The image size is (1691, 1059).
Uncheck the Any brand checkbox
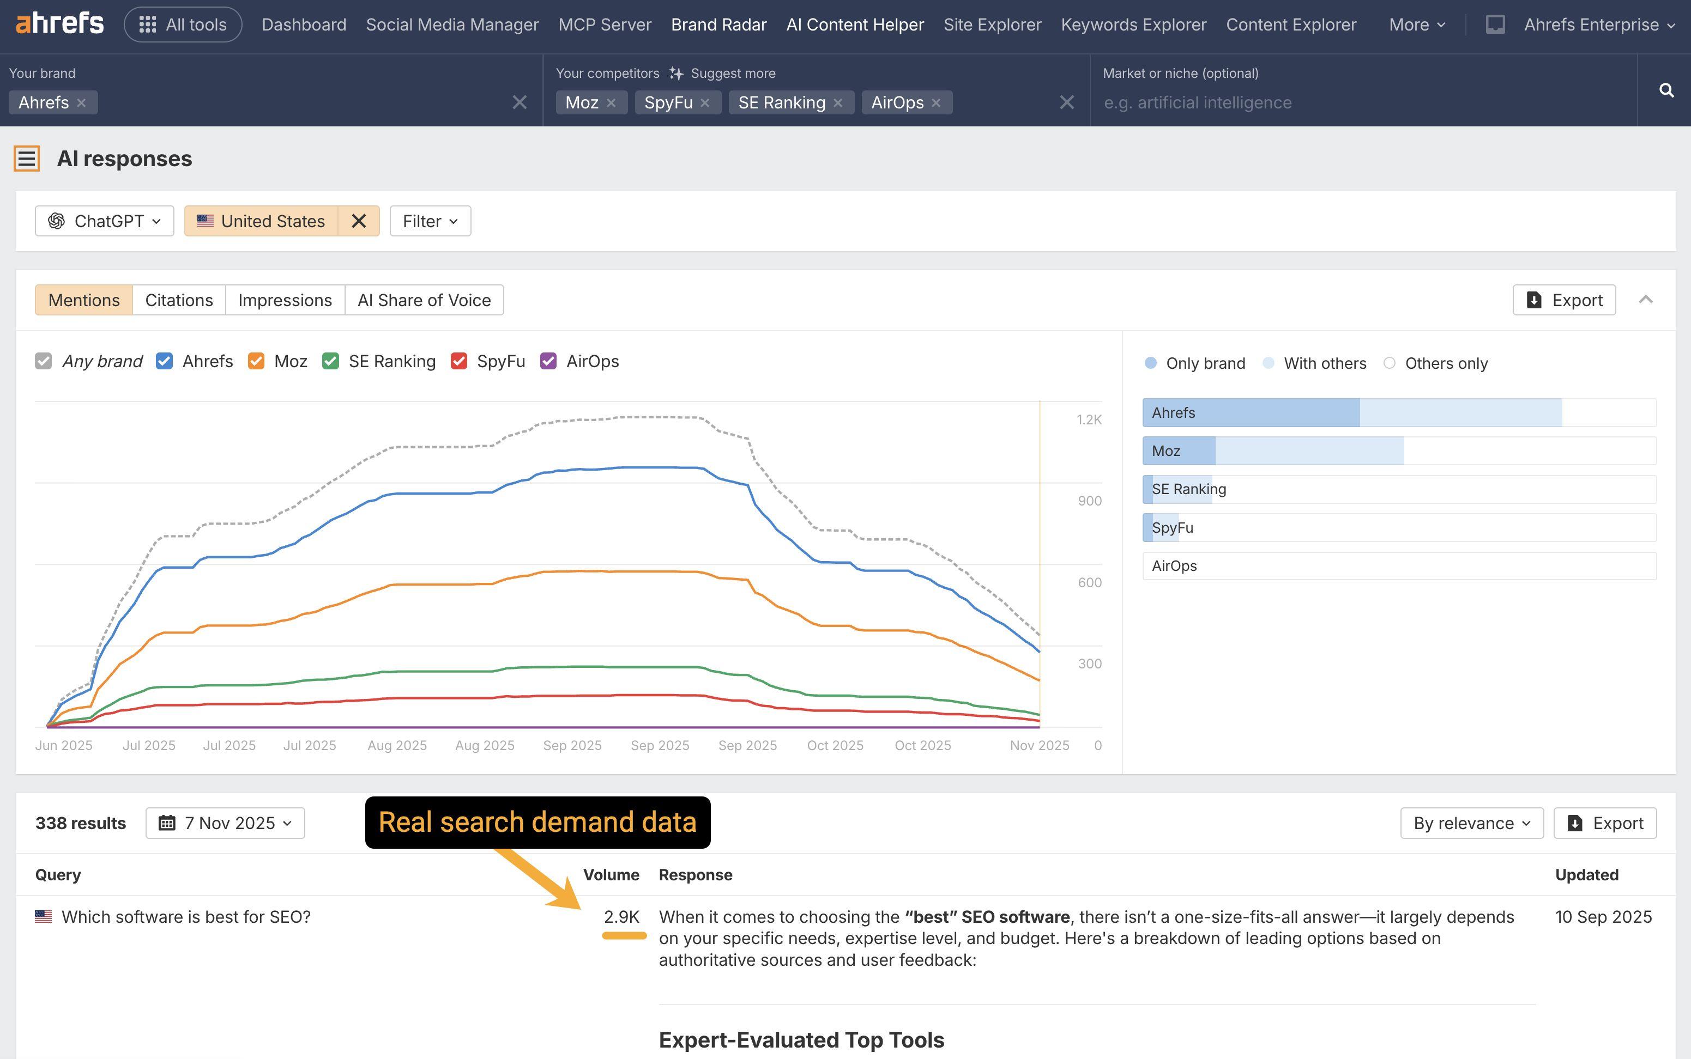(x=44, y=361)
